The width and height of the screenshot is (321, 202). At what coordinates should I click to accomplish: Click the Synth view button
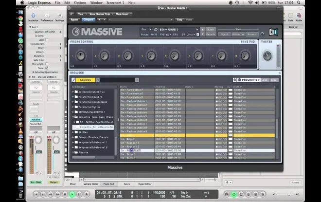coord(224,35)
